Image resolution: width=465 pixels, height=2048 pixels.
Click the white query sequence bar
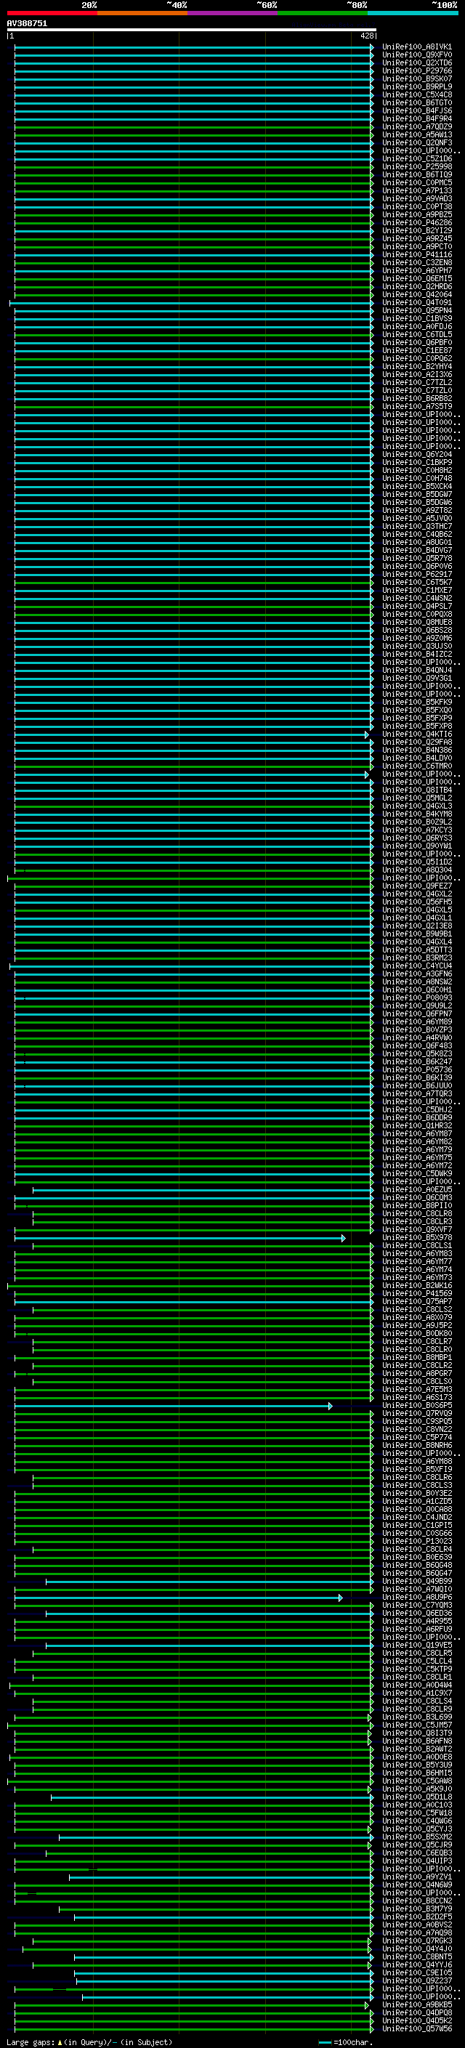click(191, 29)
